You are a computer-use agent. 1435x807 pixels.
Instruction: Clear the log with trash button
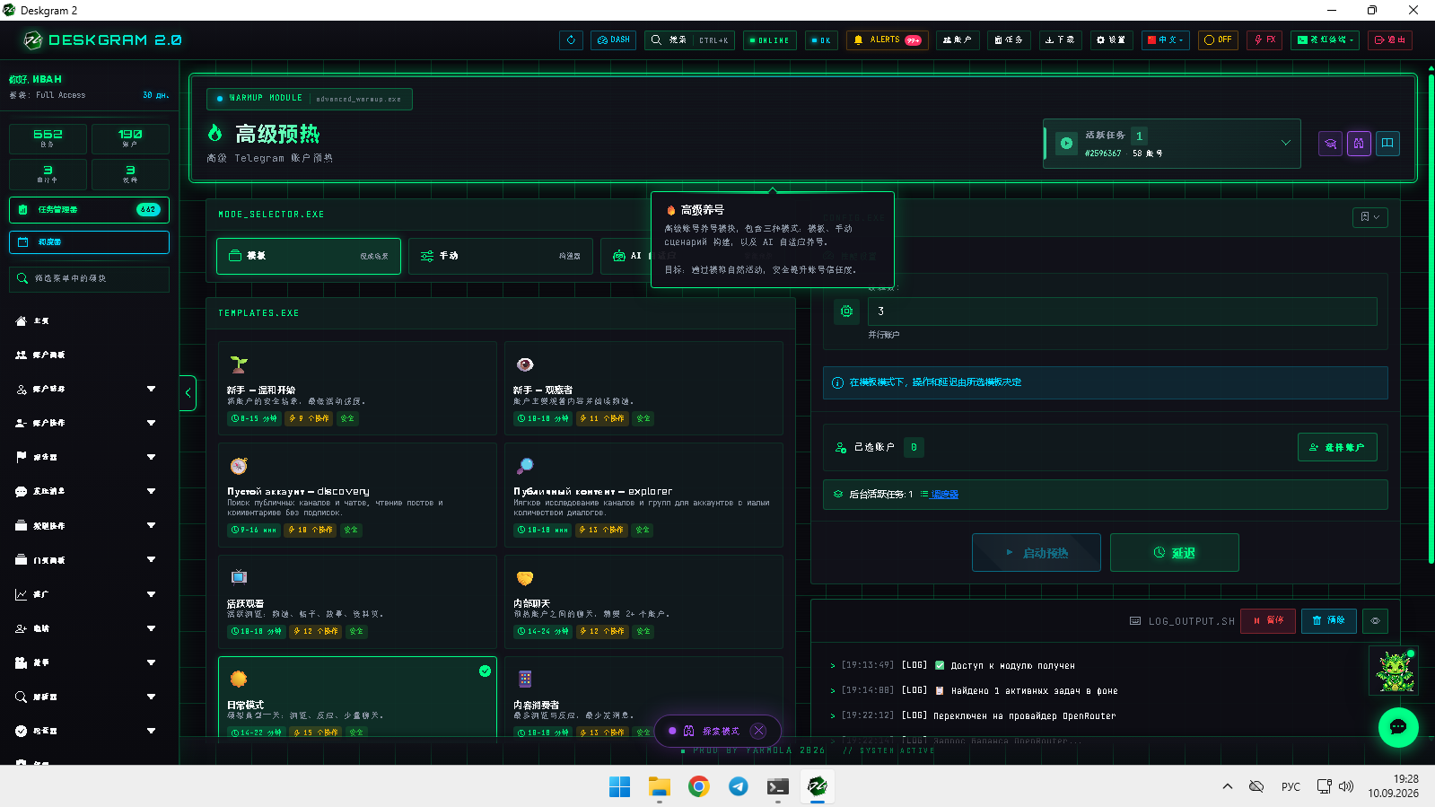(x=1328, y=620)
